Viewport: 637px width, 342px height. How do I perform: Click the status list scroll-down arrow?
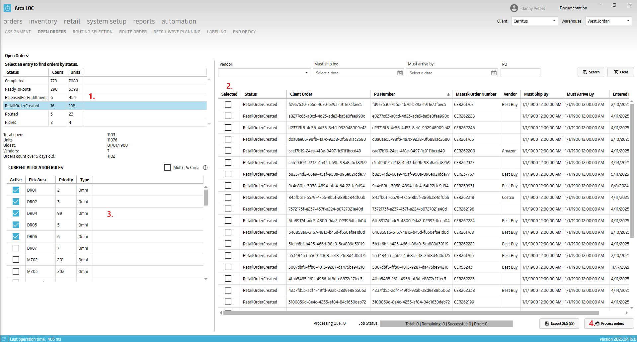[x=209, y=124]
